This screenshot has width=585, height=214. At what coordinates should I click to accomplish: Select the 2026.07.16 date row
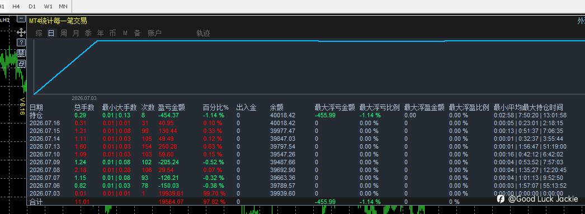point(45,123)
